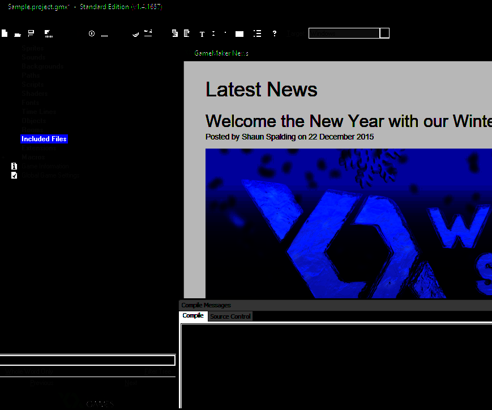Open the Target platform dropdown arrow

(384, 33)
